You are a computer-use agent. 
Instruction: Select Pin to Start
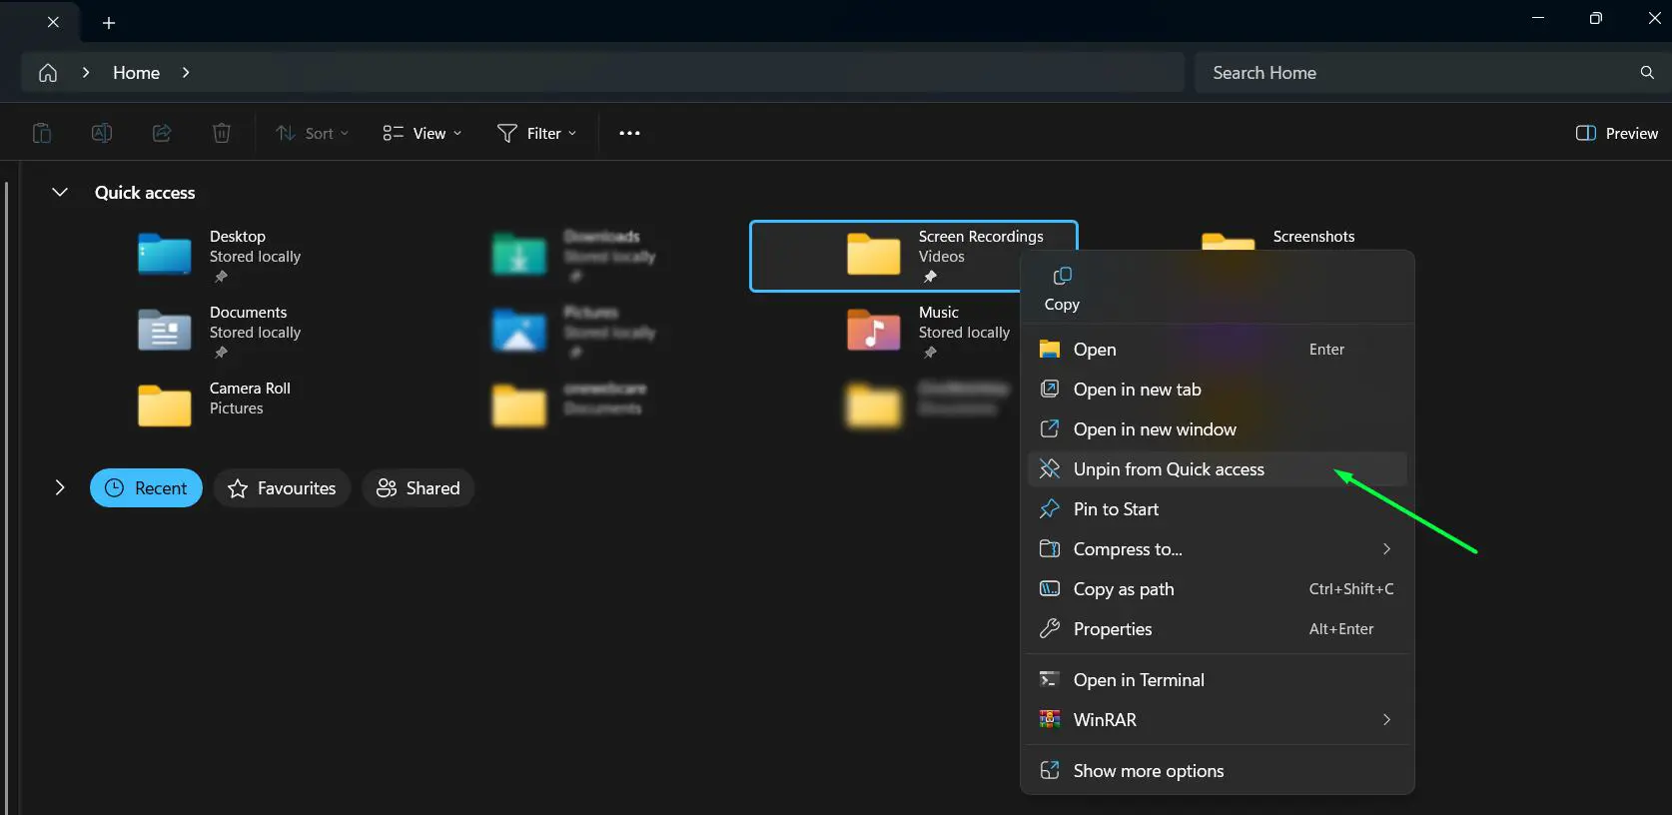tap(1217, 509)
